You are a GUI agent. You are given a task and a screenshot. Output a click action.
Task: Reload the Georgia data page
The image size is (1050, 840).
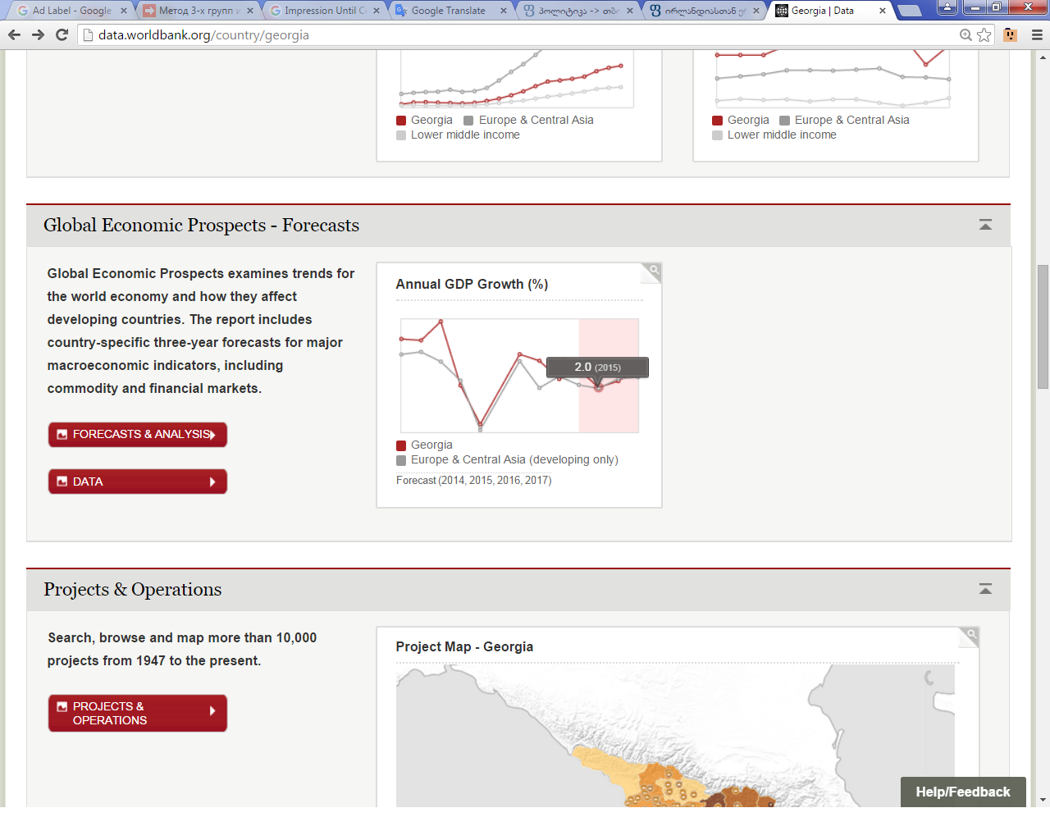[x=62, y=34]
